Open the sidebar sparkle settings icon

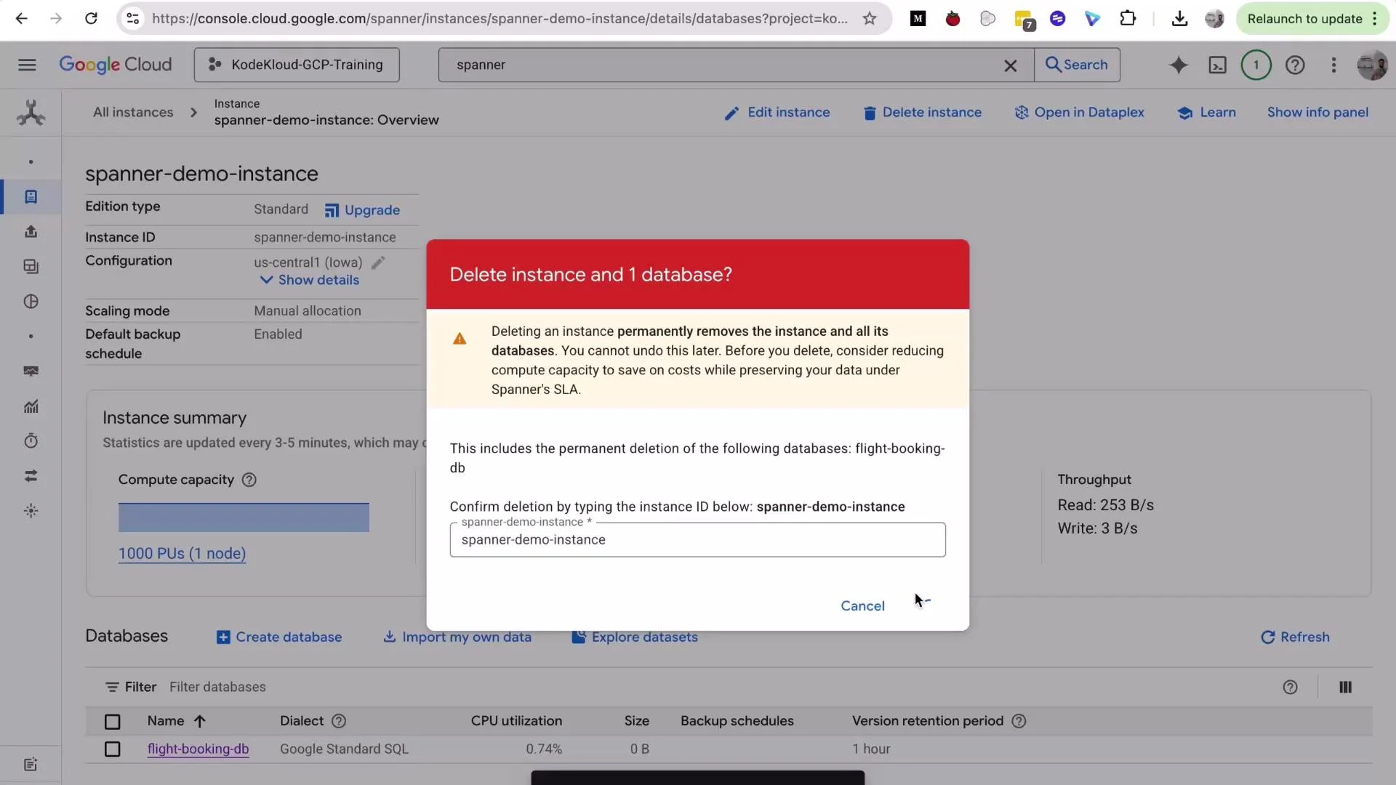point(31,511)
